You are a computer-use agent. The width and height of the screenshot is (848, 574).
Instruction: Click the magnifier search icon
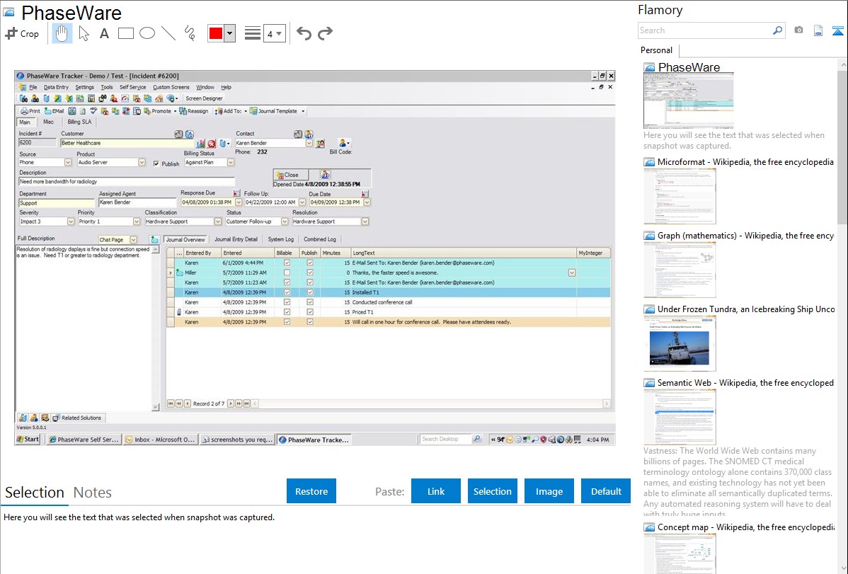tap(778, 30)
